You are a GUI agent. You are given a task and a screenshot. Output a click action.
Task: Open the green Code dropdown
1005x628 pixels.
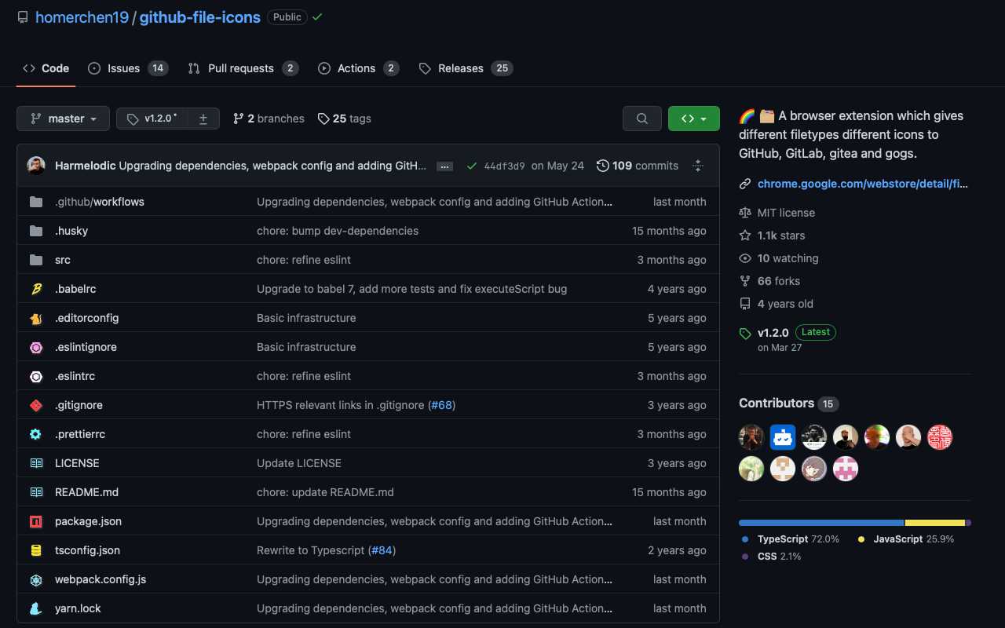pos(693,118)
